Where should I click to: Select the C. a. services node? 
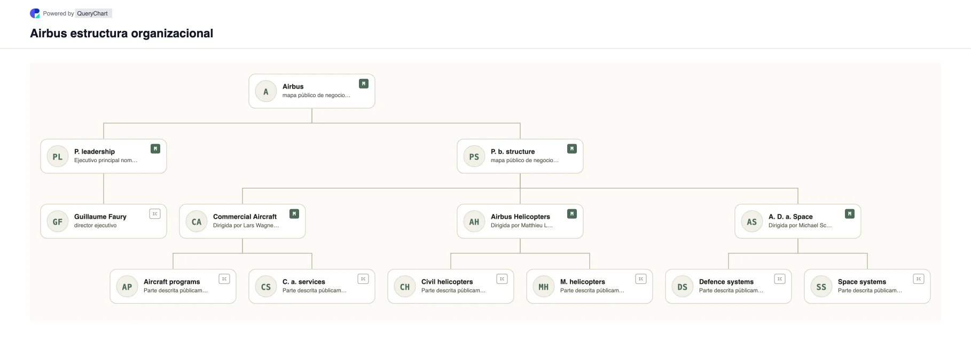312,286
